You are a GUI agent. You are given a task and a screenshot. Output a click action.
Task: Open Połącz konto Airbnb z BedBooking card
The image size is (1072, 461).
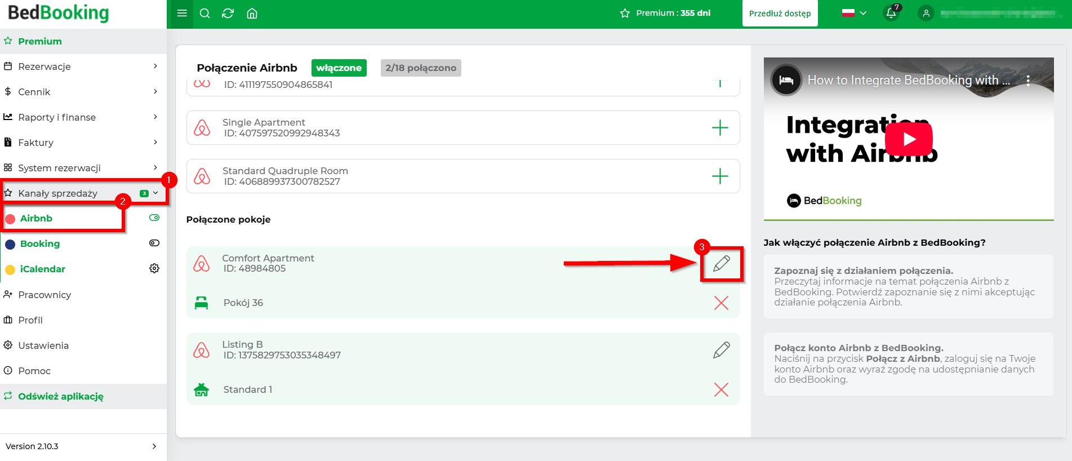coord(908,364)
